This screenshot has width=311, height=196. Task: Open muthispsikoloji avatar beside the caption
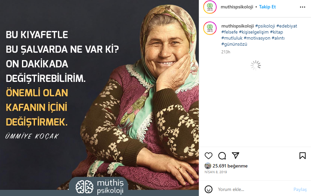click(210, 28)
